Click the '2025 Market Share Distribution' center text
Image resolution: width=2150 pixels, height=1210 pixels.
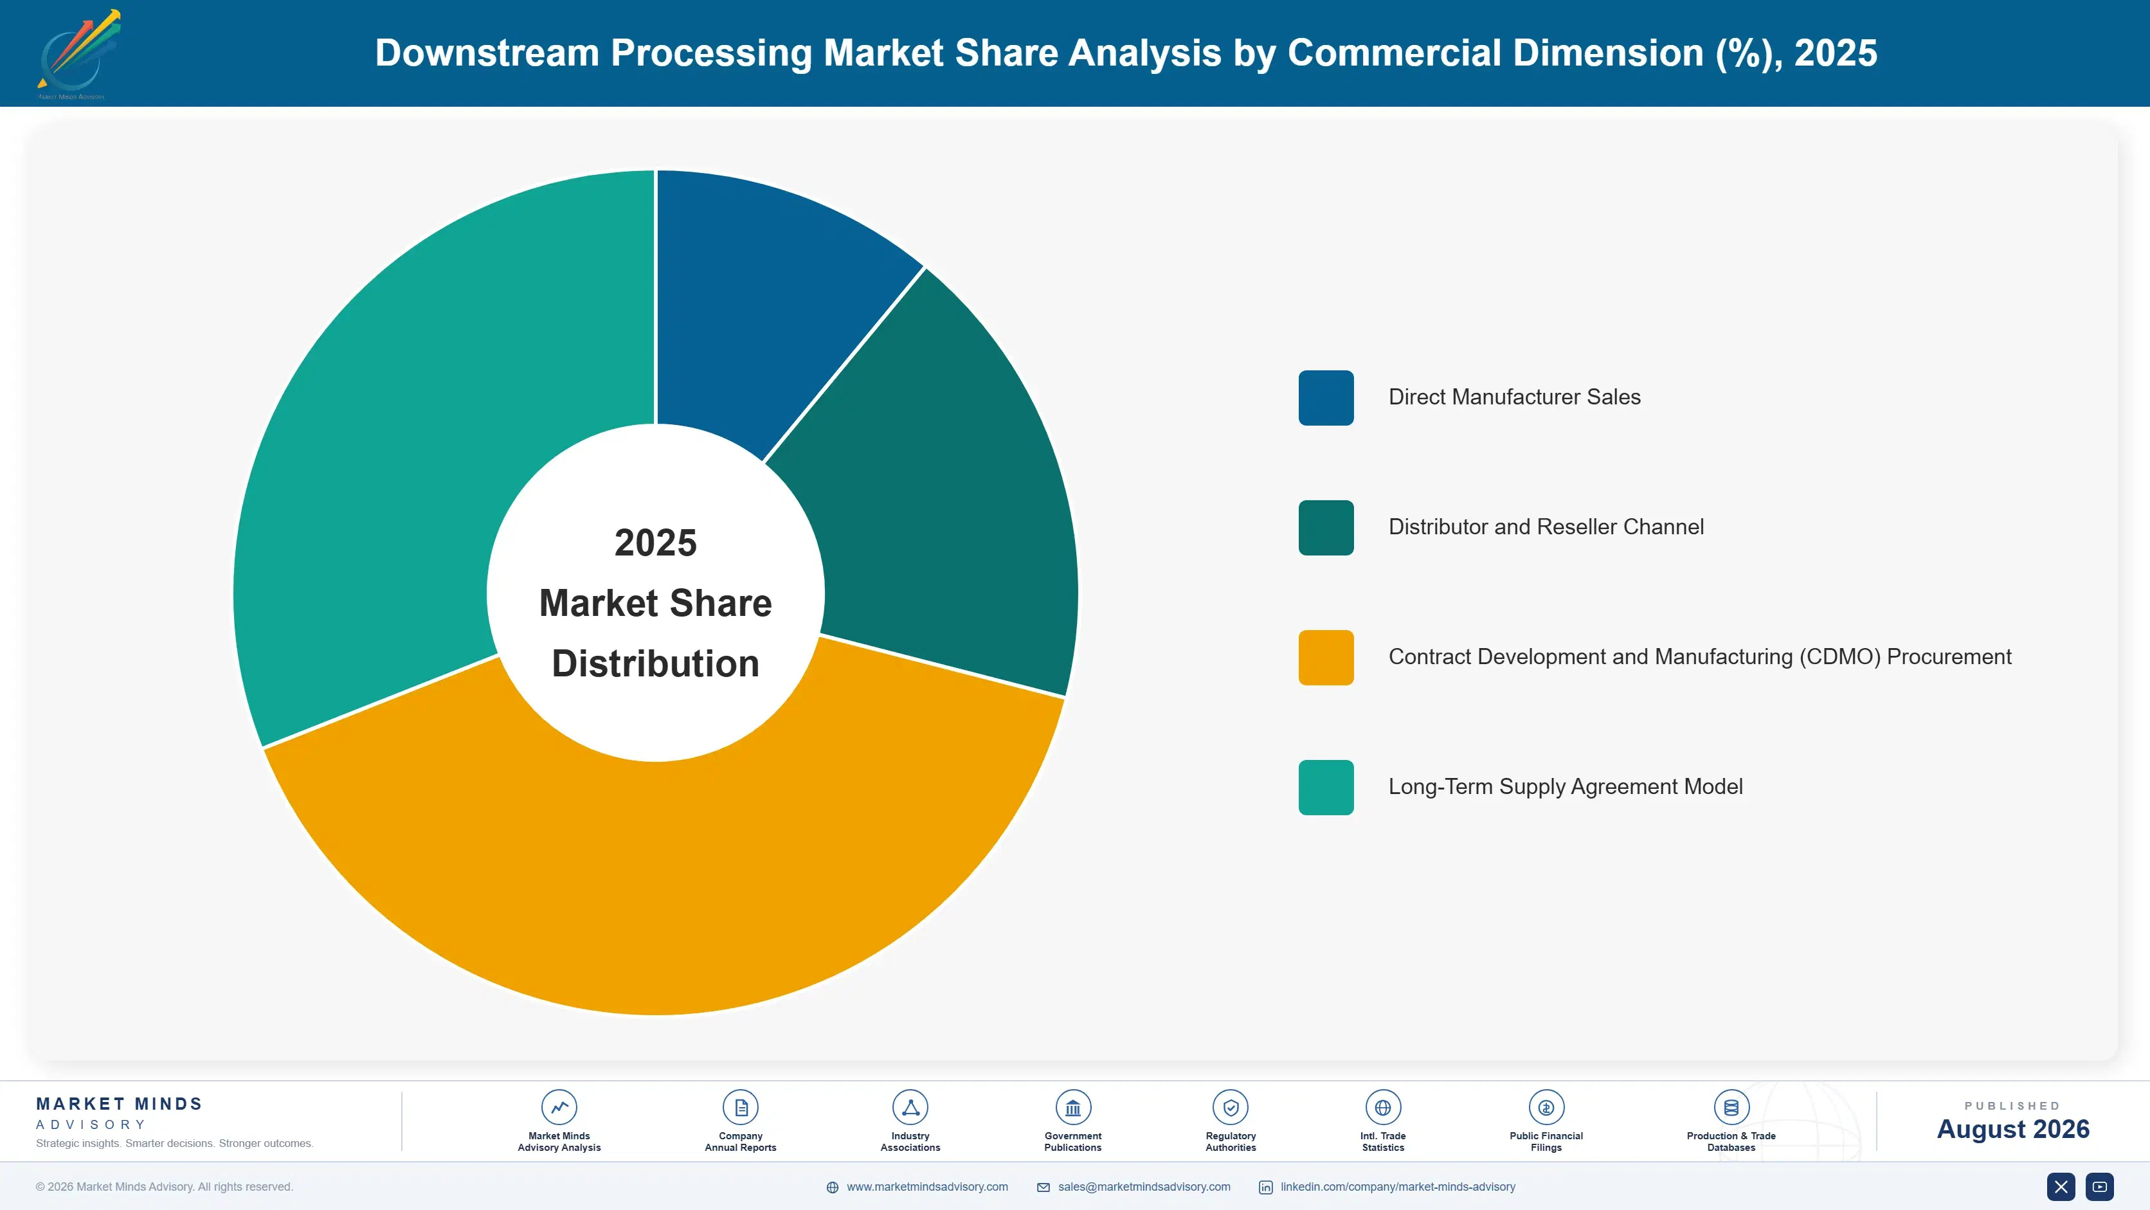point(655,603)
